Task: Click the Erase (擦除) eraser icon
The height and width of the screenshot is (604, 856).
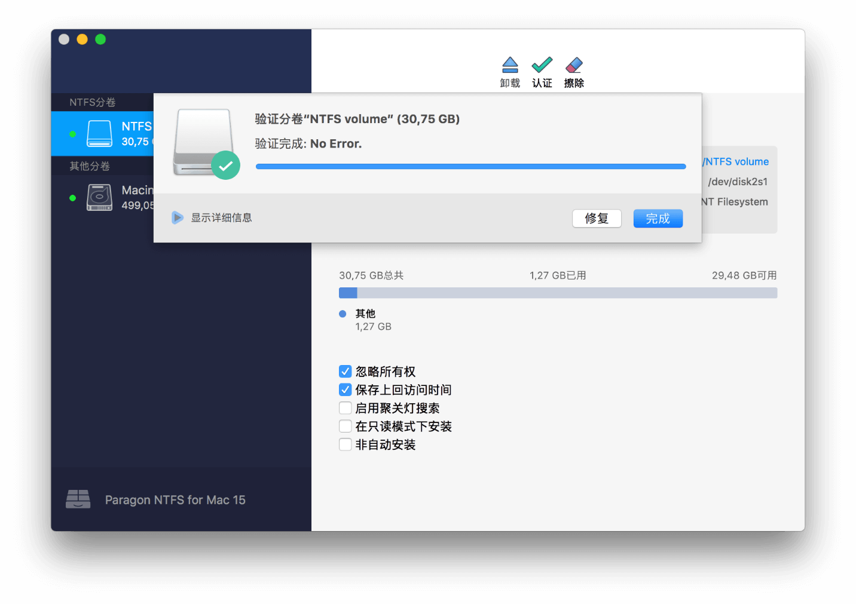Action: tap(574, 65)
